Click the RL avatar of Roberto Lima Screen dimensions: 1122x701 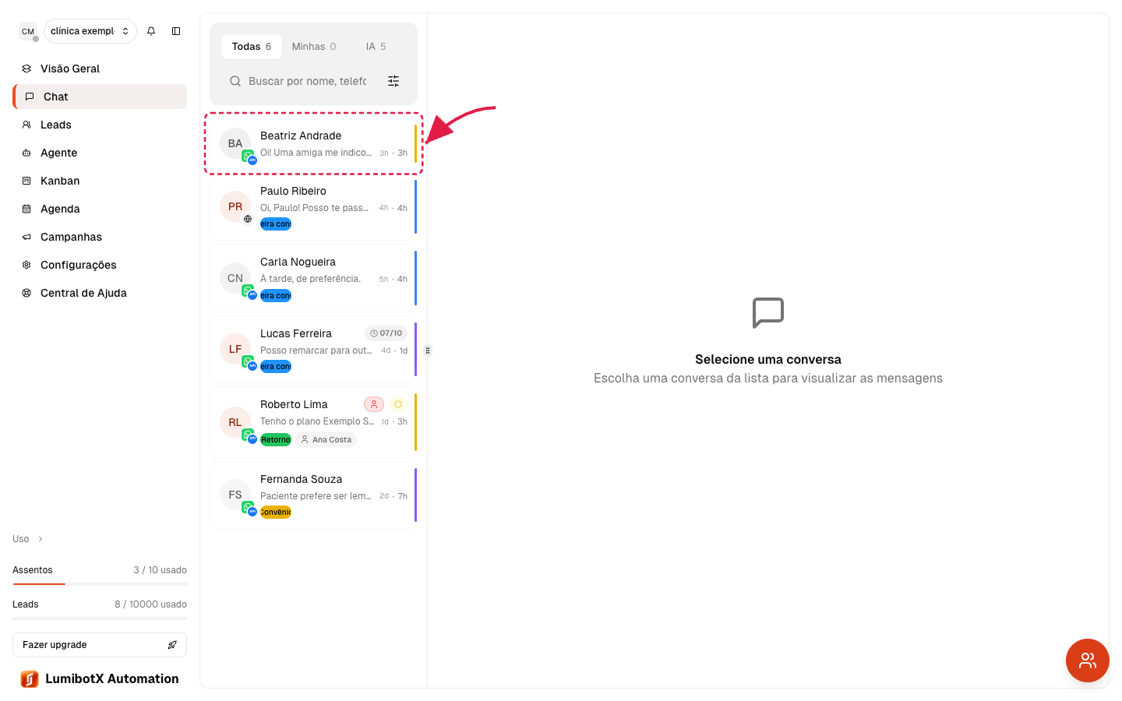coord(235,422)
